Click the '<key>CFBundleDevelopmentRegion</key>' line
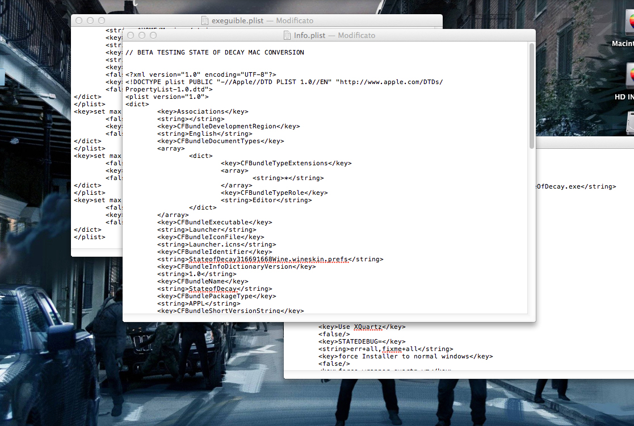Screen dimensions: 634x426 point(229,127)
